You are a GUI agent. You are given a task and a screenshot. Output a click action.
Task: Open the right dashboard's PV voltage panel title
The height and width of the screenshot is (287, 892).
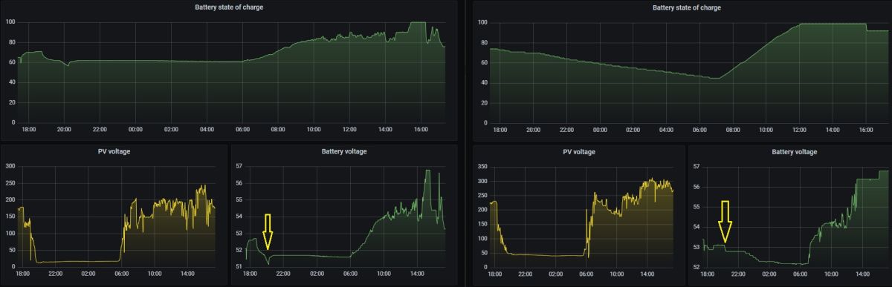pyautogui.click(x=578, y=151)
